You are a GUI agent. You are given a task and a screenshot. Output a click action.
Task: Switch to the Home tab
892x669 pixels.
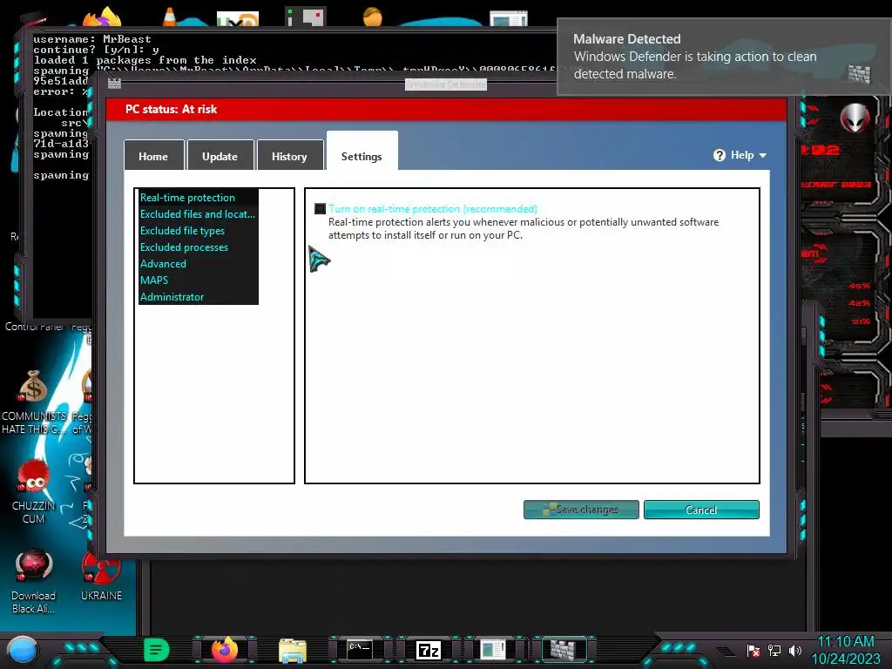coord(153,155)
